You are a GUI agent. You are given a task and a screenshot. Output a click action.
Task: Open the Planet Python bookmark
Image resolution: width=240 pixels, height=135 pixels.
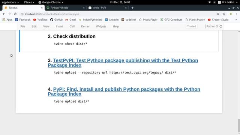pos(195,19)
